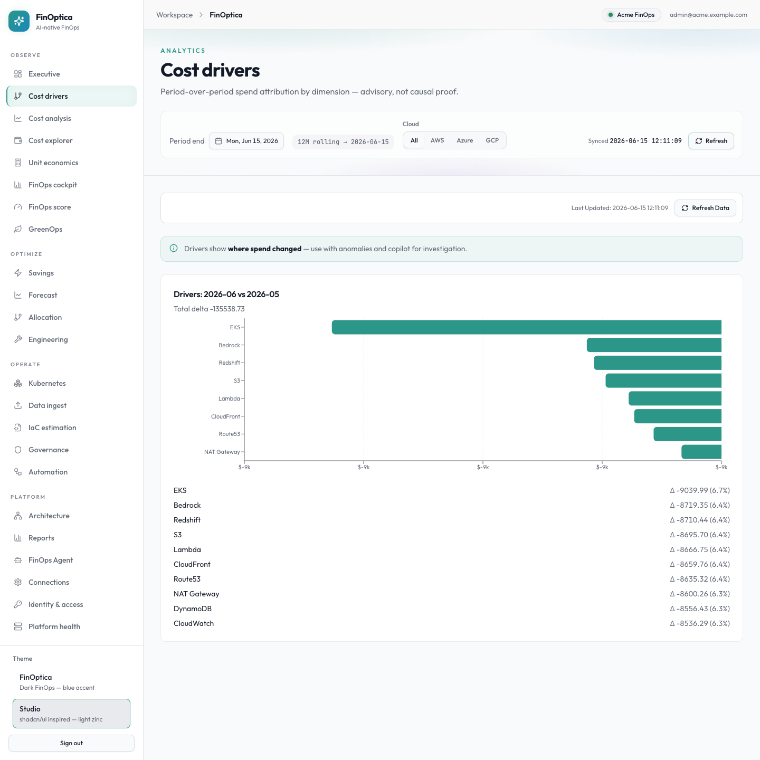The height and width of the screenshot is (760, 760).
Task: Click the Governance shield icon
Action: tap(18, 450)
